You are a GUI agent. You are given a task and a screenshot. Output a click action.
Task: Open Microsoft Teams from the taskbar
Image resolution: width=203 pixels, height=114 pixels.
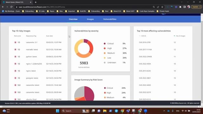coord(128,111)
